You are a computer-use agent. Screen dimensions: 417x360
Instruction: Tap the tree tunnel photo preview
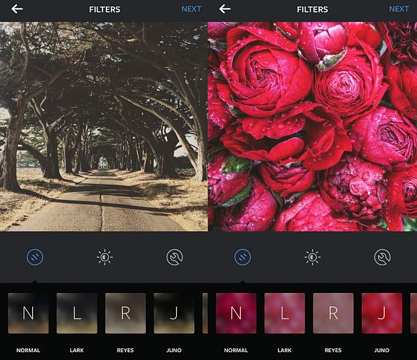pyautogui.click(x=104, y=126)
